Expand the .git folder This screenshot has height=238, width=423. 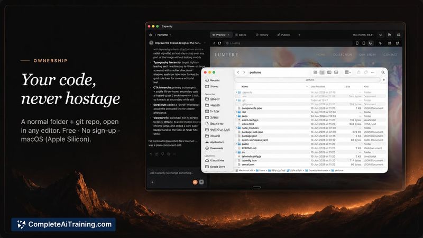click(x=236, y=100)
